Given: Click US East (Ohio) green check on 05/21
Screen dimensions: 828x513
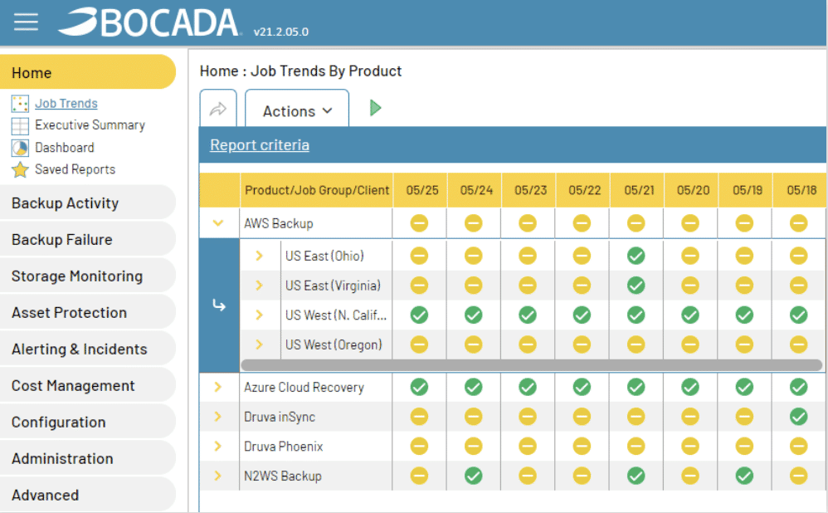Looking at the screenshot, I should [636, 256].
